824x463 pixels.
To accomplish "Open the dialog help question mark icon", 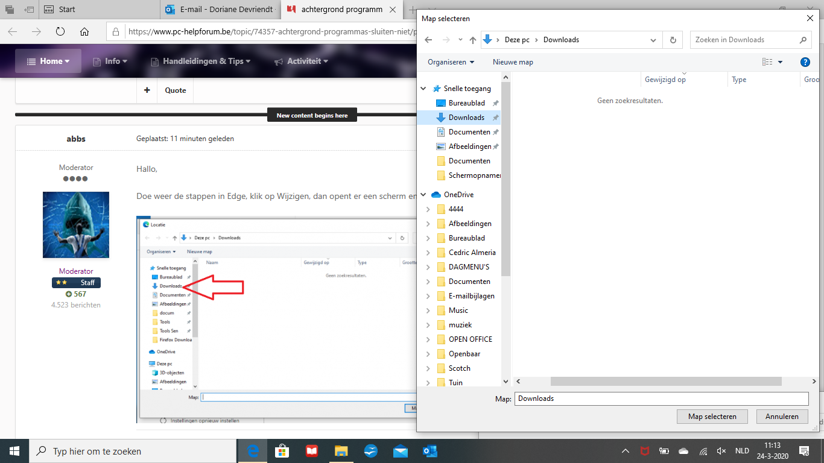I will pos(805,62).
